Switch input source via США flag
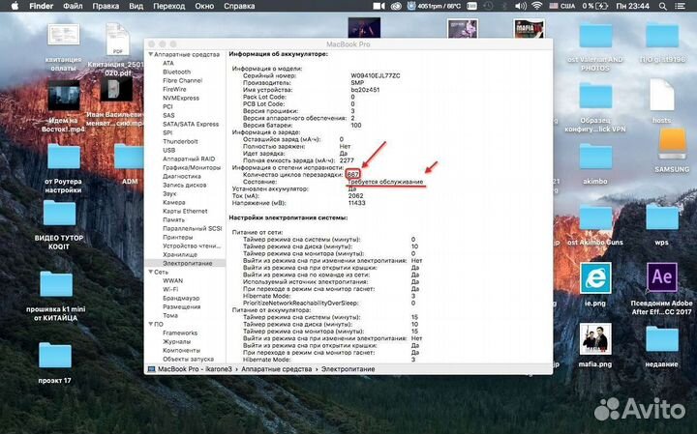 point(561,6)
